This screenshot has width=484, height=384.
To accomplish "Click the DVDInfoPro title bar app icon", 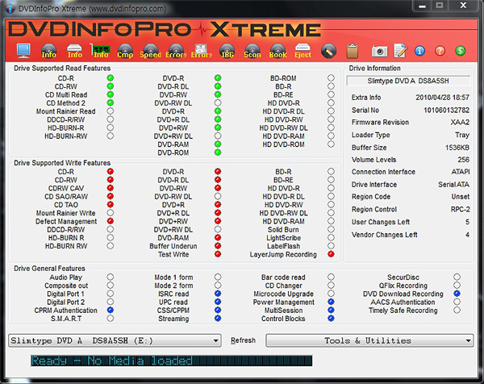I will point(10,8).
